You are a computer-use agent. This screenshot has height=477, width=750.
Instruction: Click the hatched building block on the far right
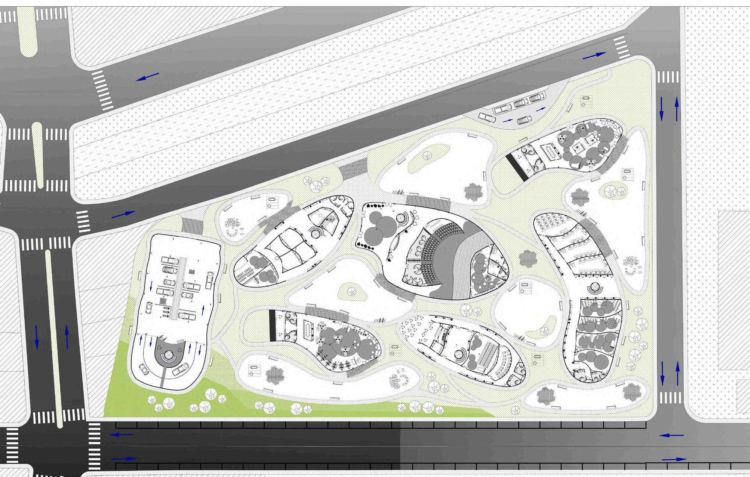(x=734, y=291)
